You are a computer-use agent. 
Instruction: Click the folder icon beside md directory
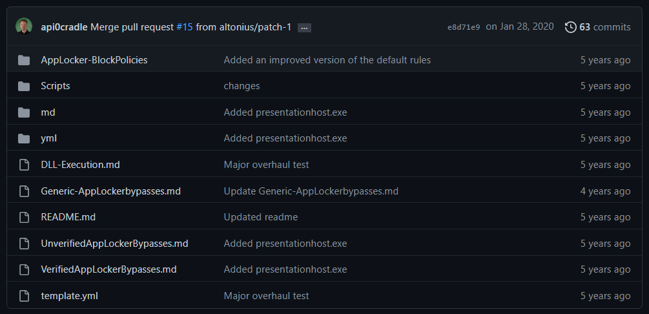coord(24,112)
